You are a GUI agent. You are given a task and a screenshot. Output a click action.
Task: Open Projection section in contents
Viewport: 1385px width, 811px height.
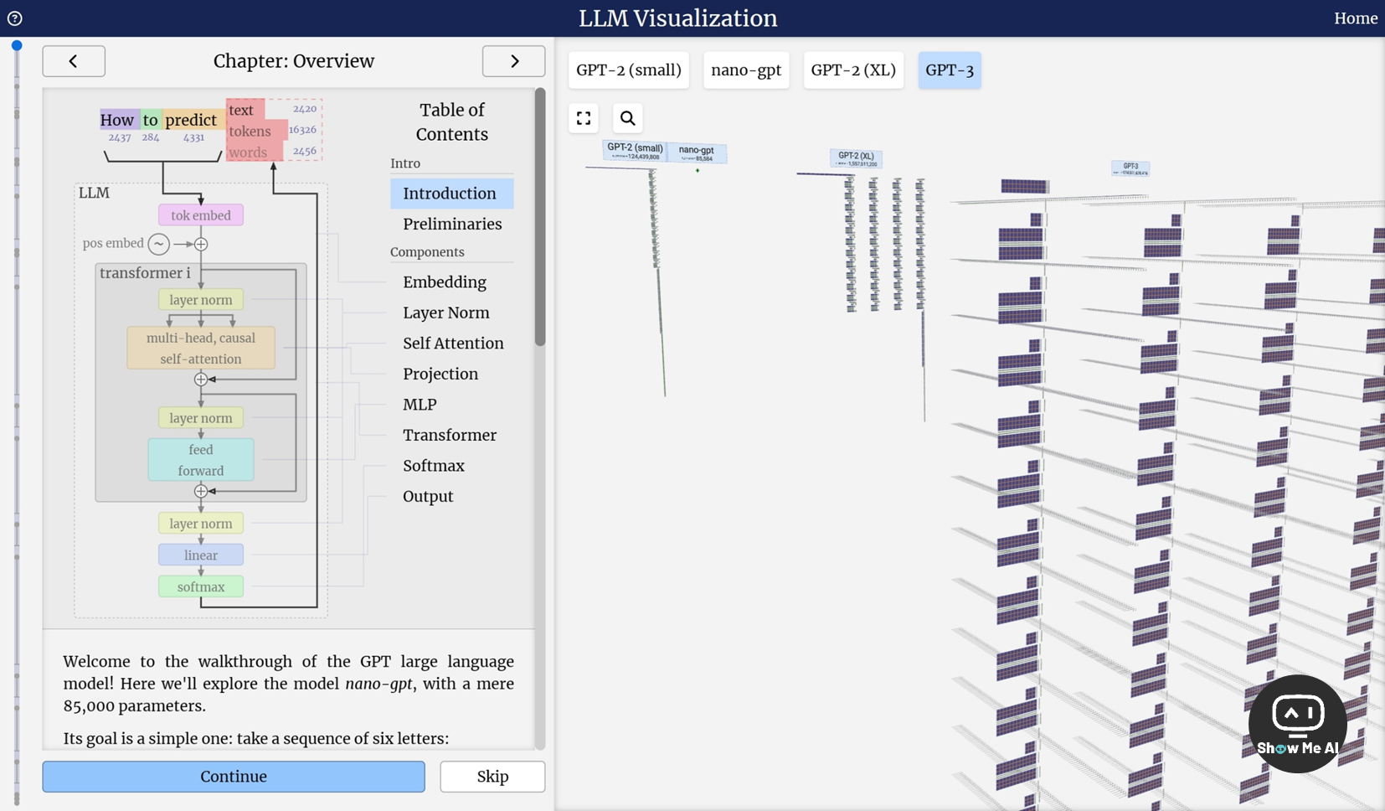coord(451,374)
